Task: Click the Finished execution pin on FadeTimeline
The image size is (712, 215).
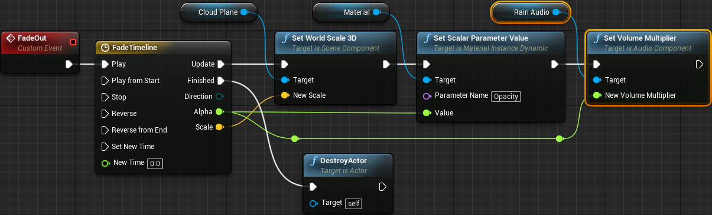Action: pos(221,81)
